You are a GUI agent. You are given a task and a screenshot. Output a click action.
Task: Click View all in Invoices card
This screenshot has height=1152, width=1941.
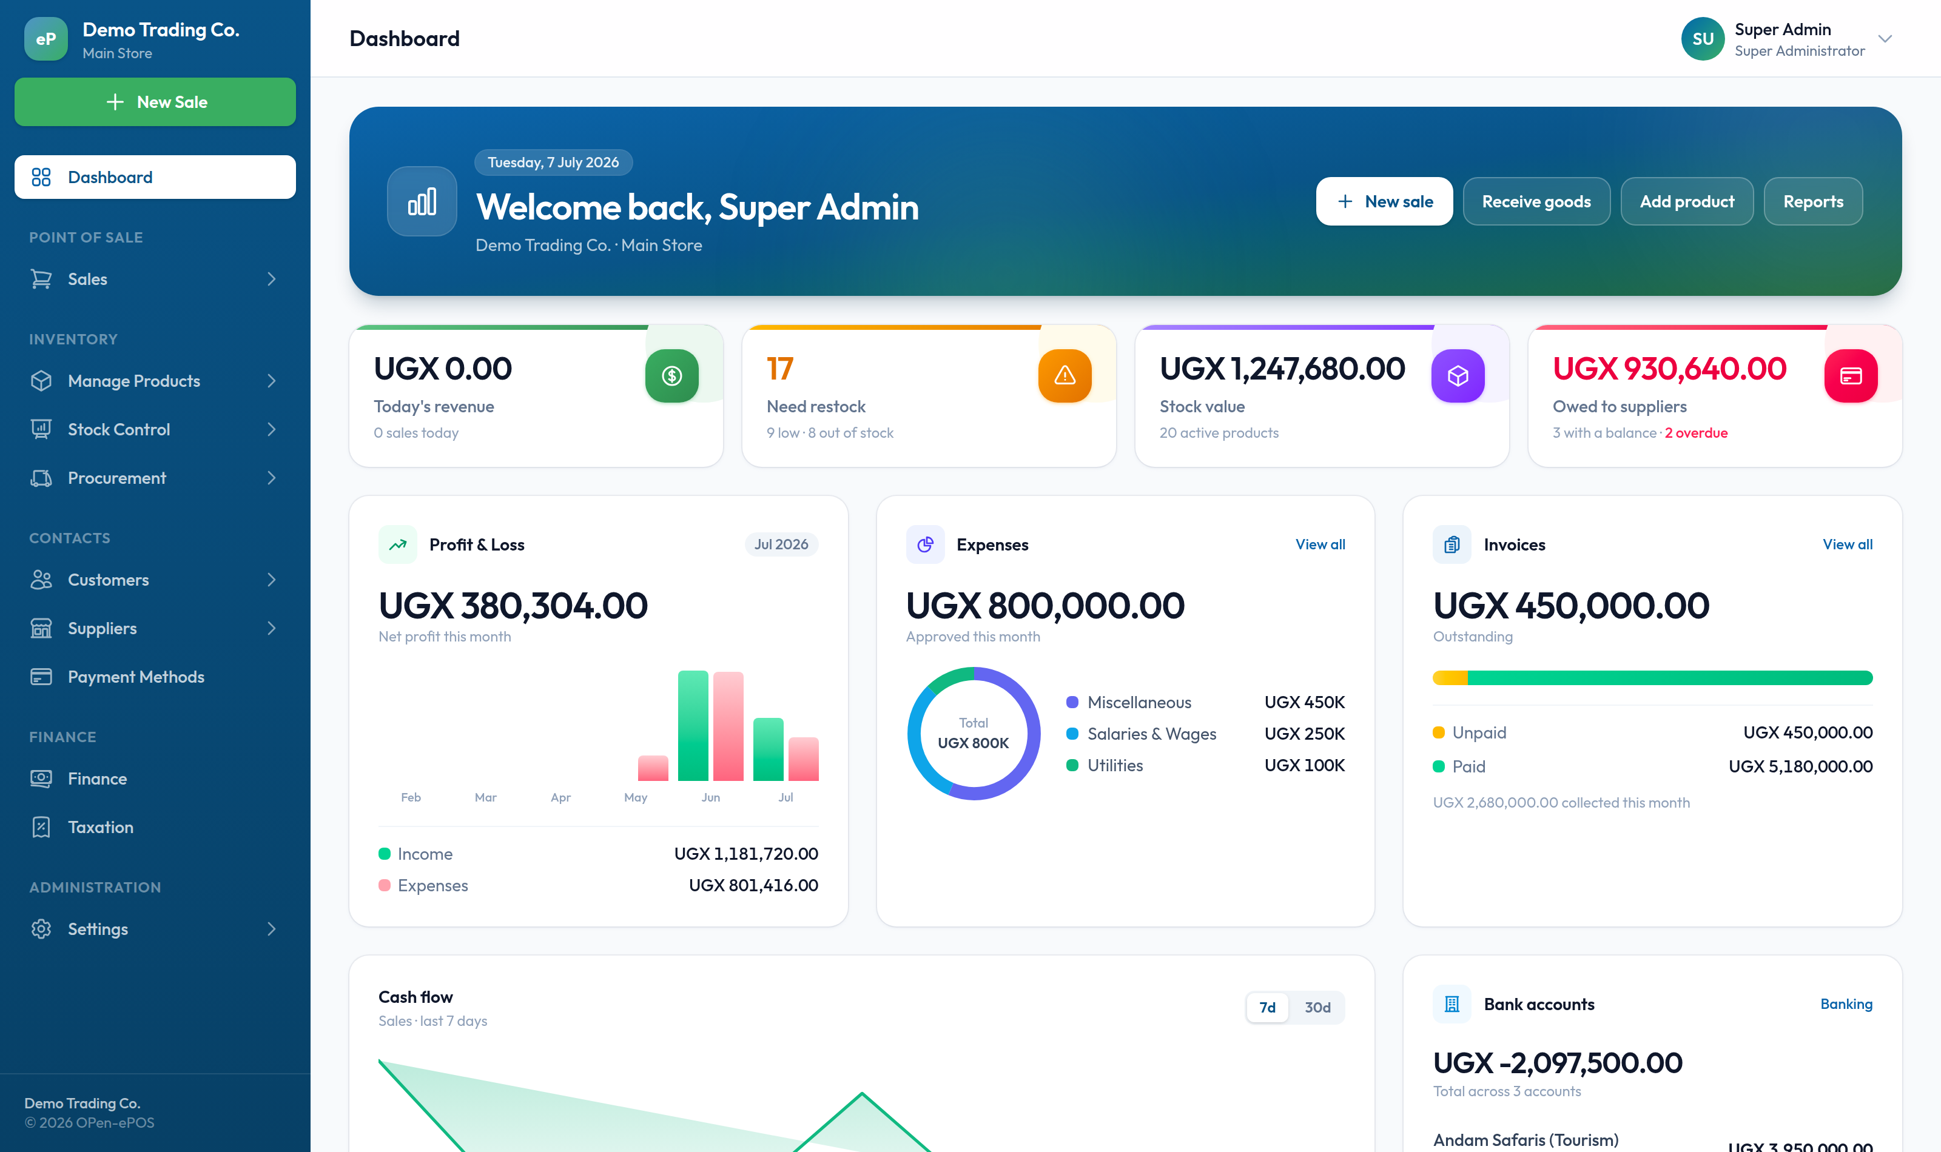coord(1847,544)
